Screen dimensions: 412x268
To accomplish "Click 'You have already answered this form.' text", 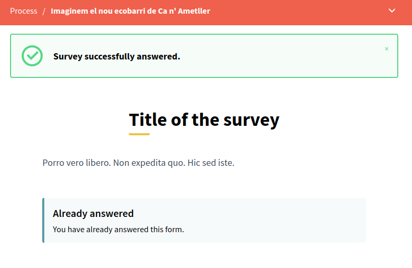I will [118, 230].
